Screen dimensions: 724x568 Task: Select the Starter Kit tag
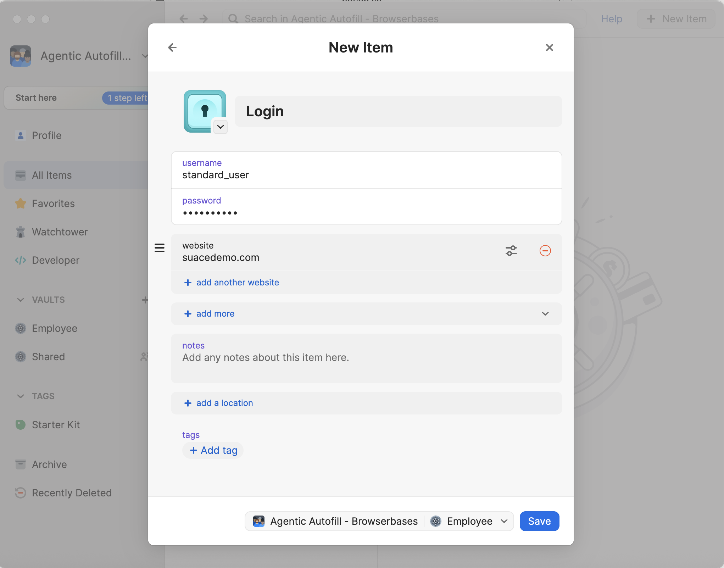(56, 425)
